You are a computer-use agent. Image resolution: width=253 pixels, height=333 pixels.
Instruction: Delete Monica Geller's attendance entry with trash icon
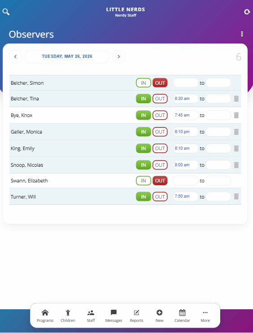pos(236,132)
